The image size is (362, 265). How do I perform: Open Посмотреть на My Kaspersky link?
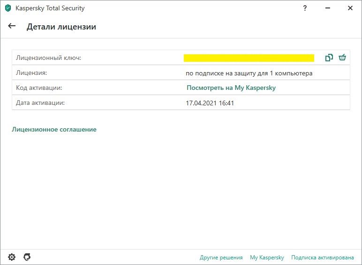point(231,88)
